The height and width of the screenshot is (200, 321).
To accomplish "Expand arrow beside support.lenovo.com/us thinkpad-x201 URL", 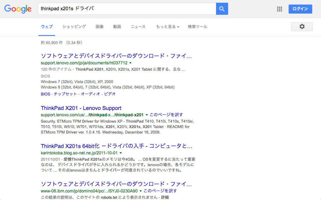I will click(x=147, y=115).
